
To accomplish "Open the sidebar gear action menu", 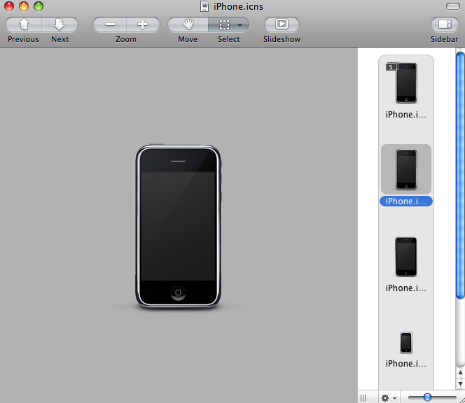I will pyautogui.click(x=389, y=398).
